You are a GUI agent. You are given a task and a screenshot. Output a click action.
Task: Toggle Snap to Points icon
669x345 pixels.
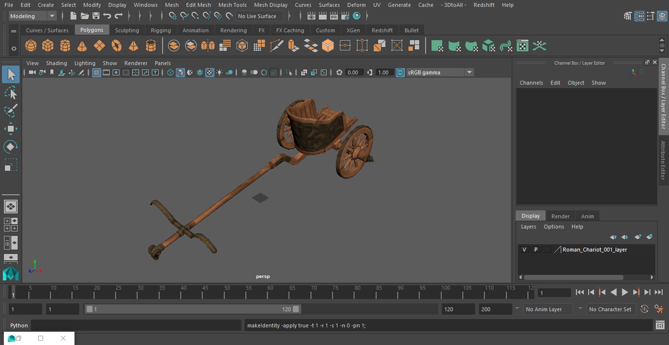point(195,16)
